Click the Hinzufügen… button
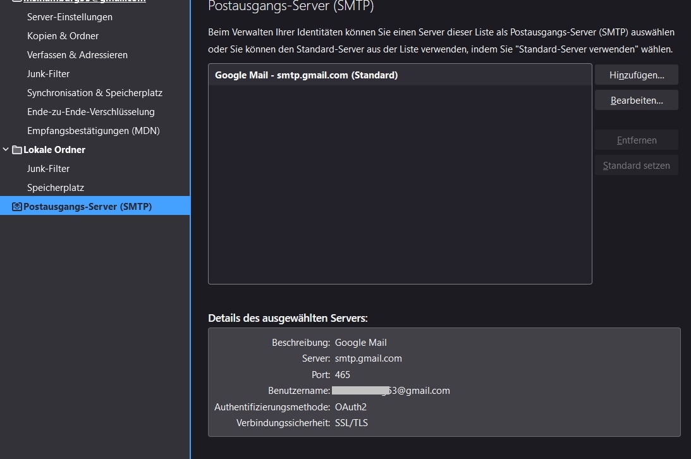The height and width of the screenshot is (459, 691). tap(636, 75)
